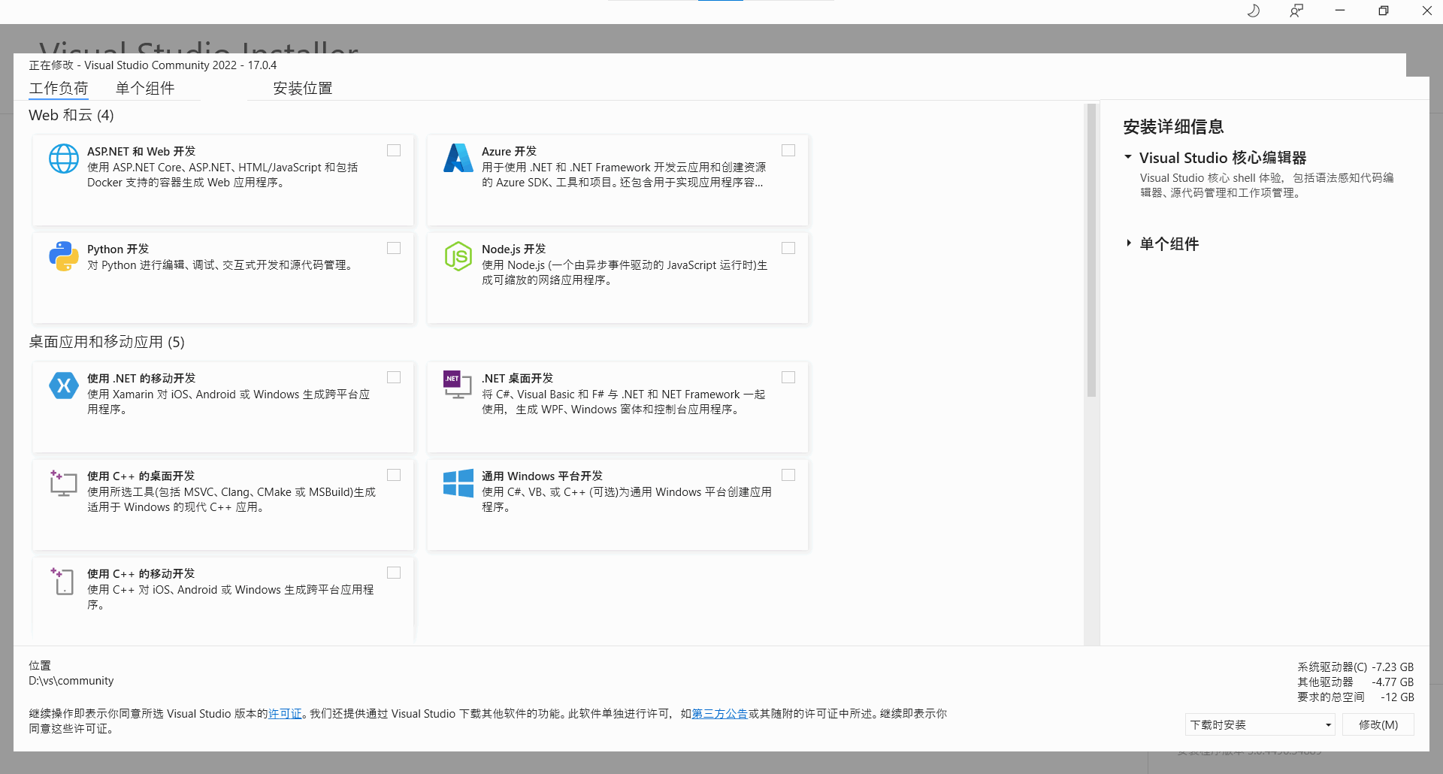
Task: Check the Azure 开发 workload checkbox
Action: tap(788, 150)
